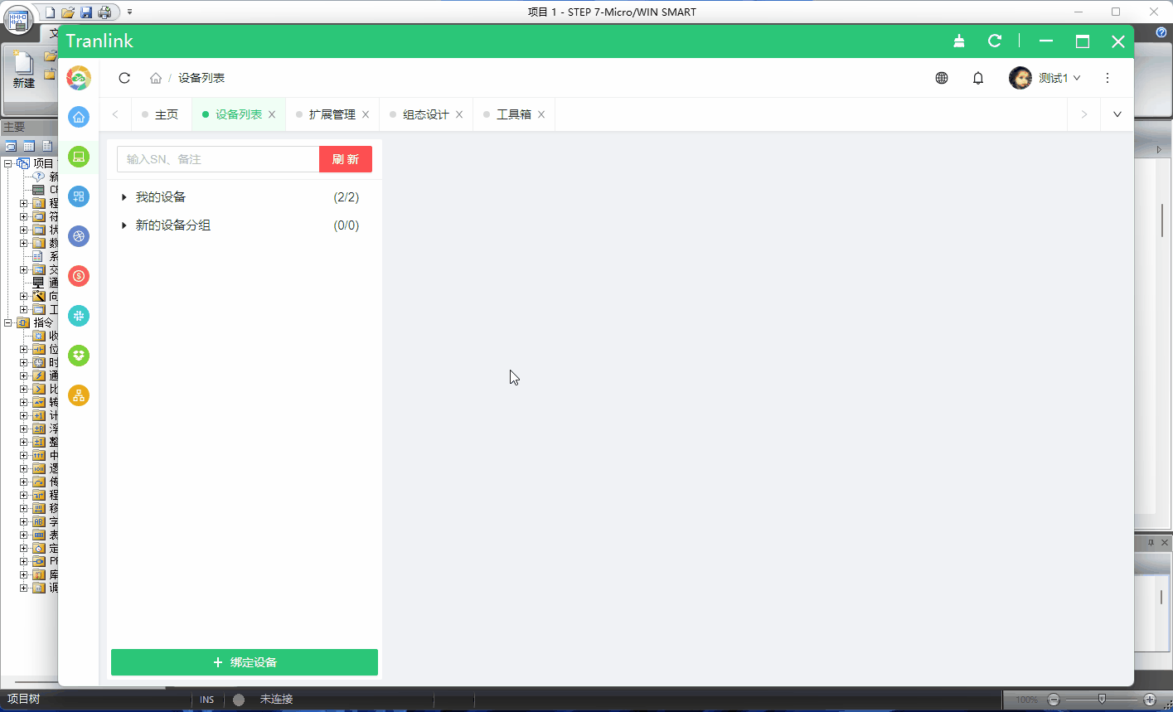Close the 设备列表 tab

point(272,114)
